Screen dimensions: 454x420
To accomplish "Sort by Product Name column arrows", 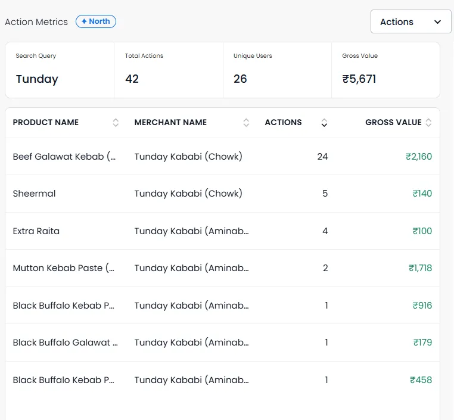I will click(x=116, y=123).
